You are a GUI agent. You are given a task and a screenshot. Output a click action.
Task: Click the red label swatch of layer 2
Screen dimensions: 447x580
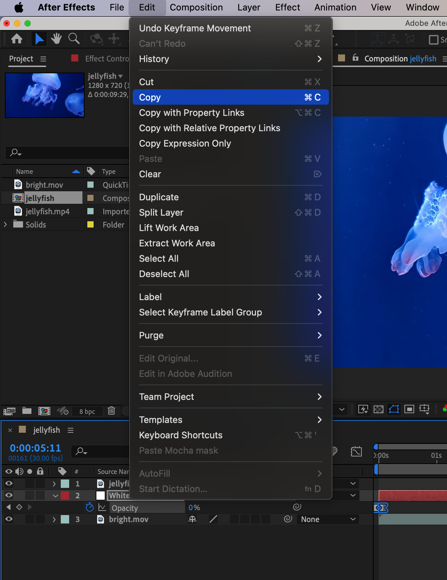coord(65,496)
